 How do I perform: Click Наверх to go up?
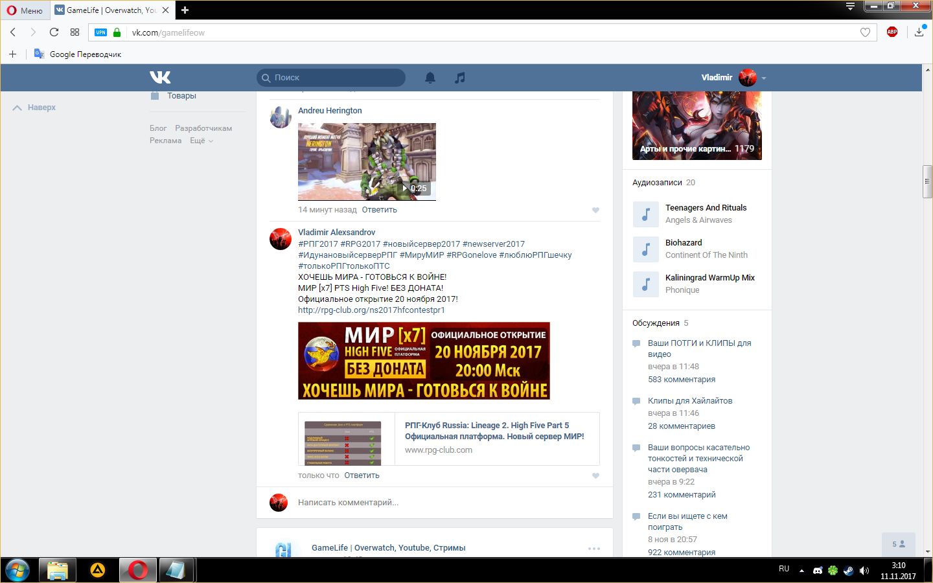(x=35, y=108)
